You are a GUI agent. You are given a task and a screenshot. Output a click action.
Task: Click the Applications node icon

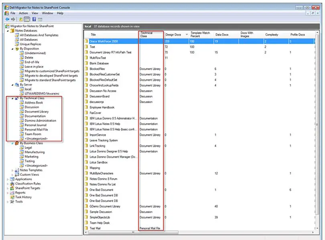[12, 179]
